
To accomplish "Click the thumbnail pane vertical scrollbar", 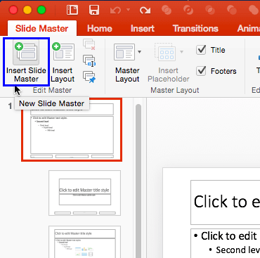I will click(x=138, y=181).
